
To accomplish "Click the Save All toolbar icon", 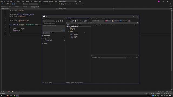I will [x=14, y=4].
